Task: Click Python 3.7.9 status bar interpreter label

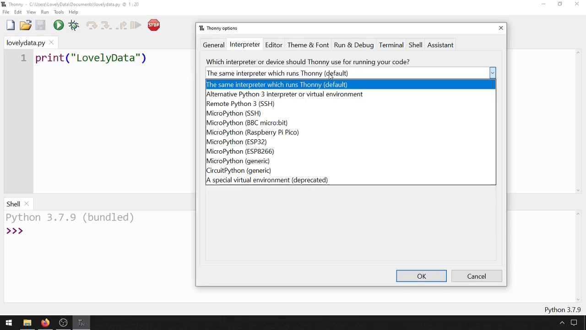Action: coord(563,310)
